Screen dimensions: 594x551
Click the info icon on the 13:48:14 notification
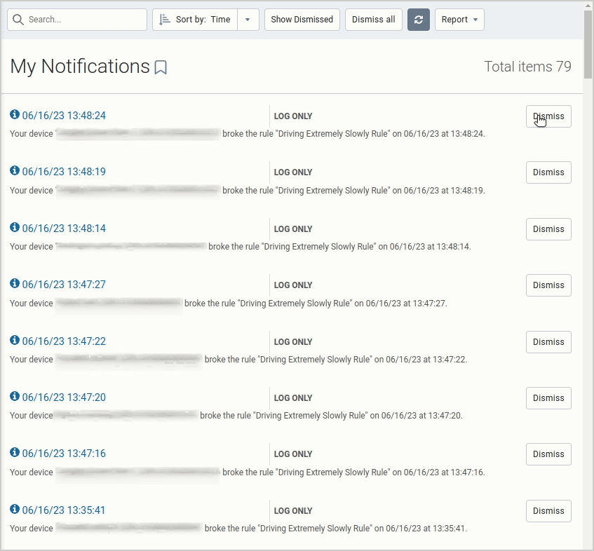click(x=14, y=227)
